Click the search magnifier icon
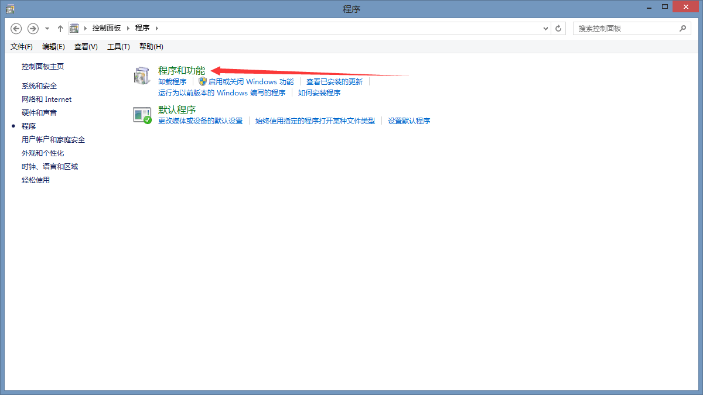This screenshot has width=703, height=395. 682,28
